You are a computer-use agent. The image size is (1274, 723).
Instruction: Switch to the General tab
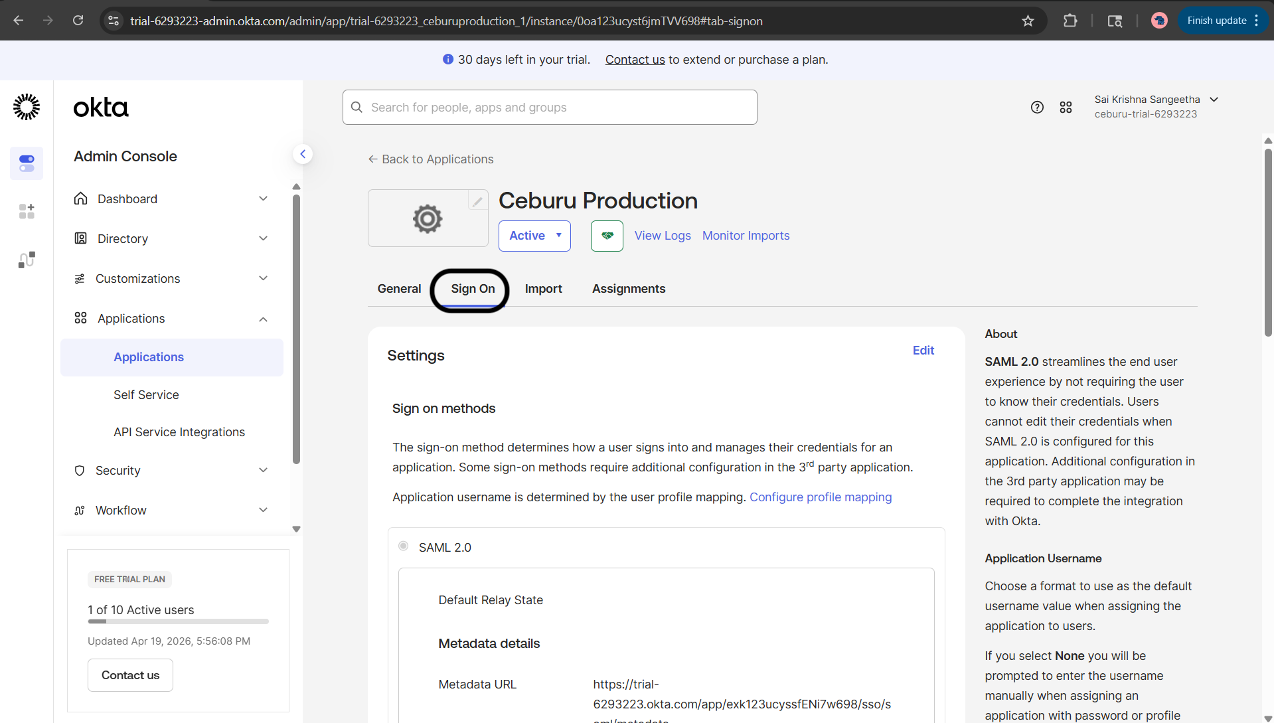point(399,289)
